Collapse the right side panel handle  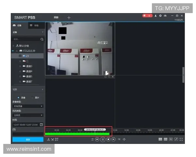[x=183, y=75]
